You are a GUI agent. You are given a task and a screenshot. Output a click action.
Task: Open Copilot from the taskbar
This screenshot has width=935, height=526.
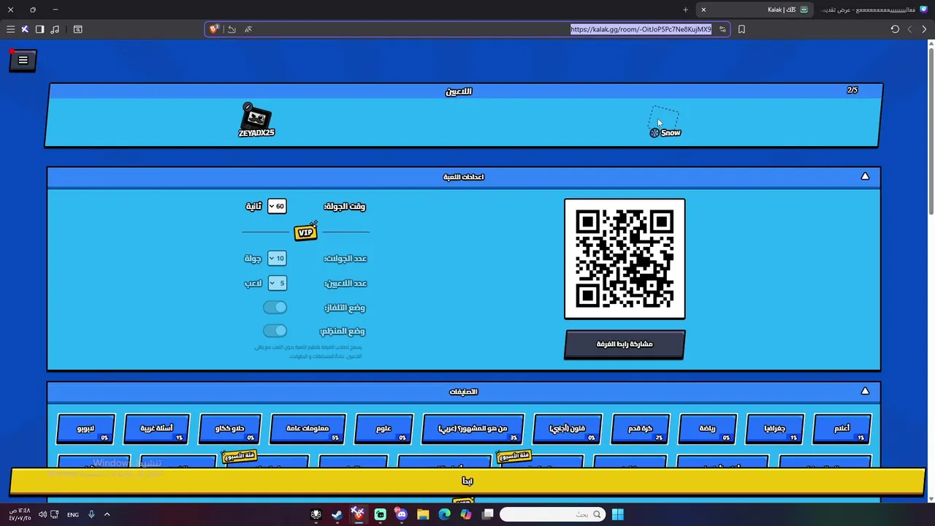[x=466, y=514]
